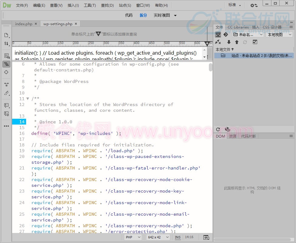Collapse the code fold triangle at line 11

coord(28,98)
